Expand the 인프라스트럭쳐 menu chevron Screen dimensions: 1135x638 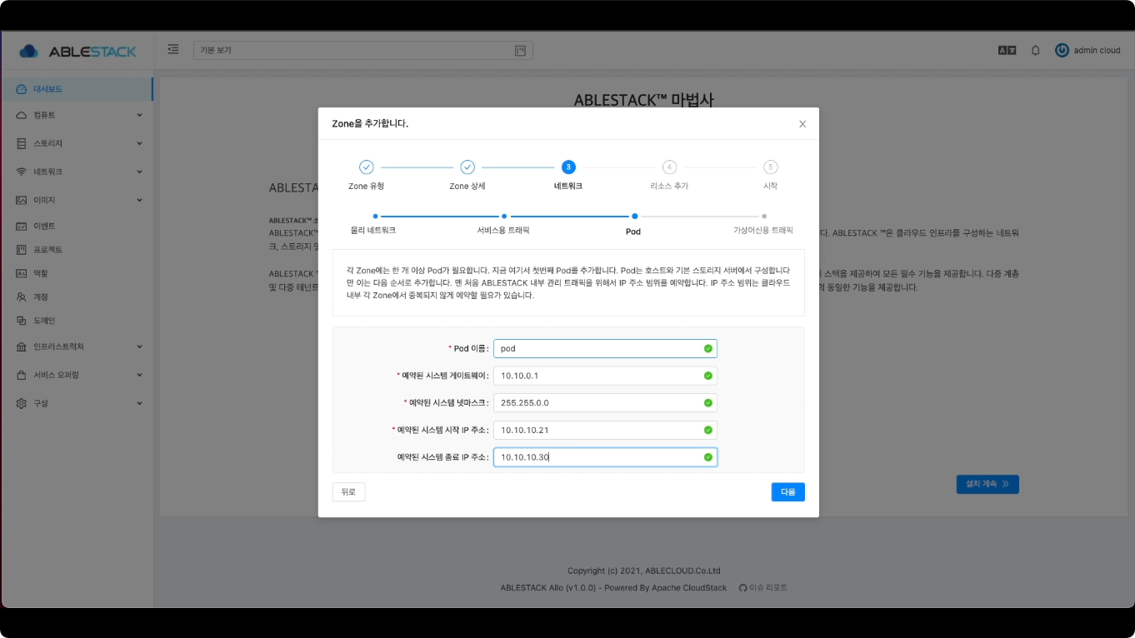pyautogui.click(x=139, y=346)
